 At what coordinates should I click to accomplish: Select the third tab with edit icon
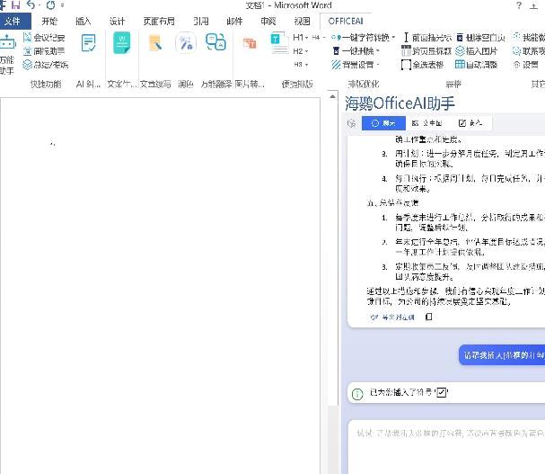470,123
